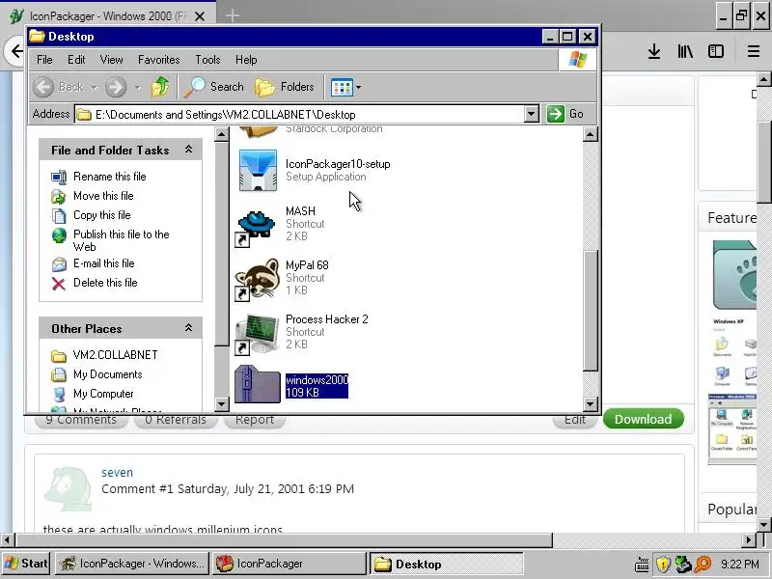Open the Views dropdown arrow
The image size is (772, 579).
pos(358,88)
